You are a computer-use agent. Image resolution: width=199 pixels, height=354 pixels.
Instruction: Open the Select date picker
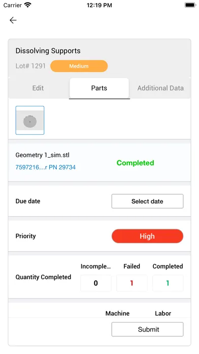tap(147, 201)
